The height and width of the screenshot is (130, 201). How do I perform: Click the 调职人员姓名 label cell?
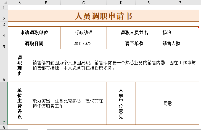pyautogui.click(x=134, y=32)
